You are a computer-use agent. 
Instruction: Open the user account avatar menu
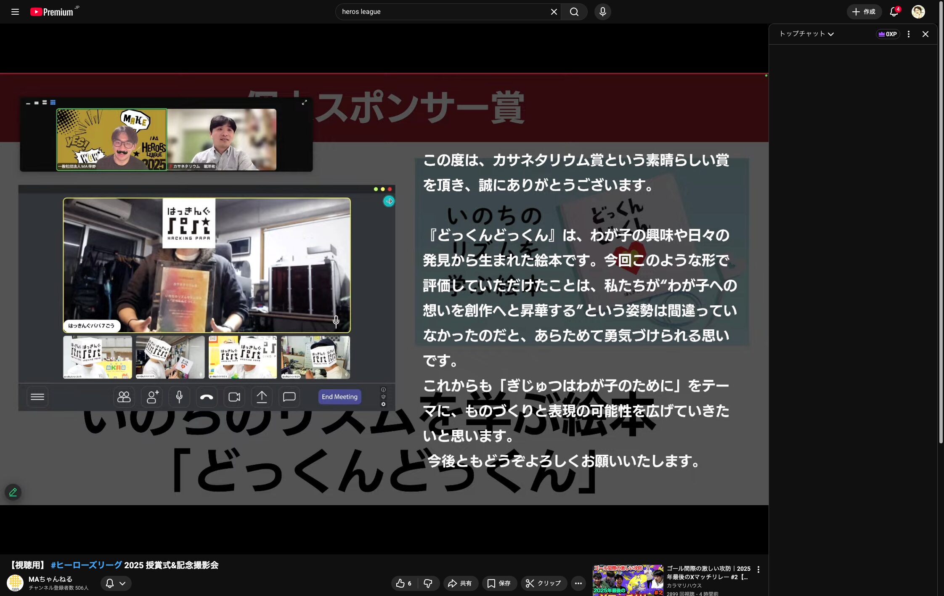click(x=918, y=12)
